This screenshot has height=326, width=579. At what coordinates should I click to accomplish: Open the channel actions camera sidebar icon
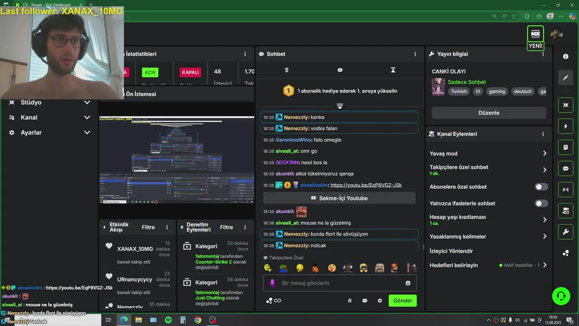click(x=565, y=211)
